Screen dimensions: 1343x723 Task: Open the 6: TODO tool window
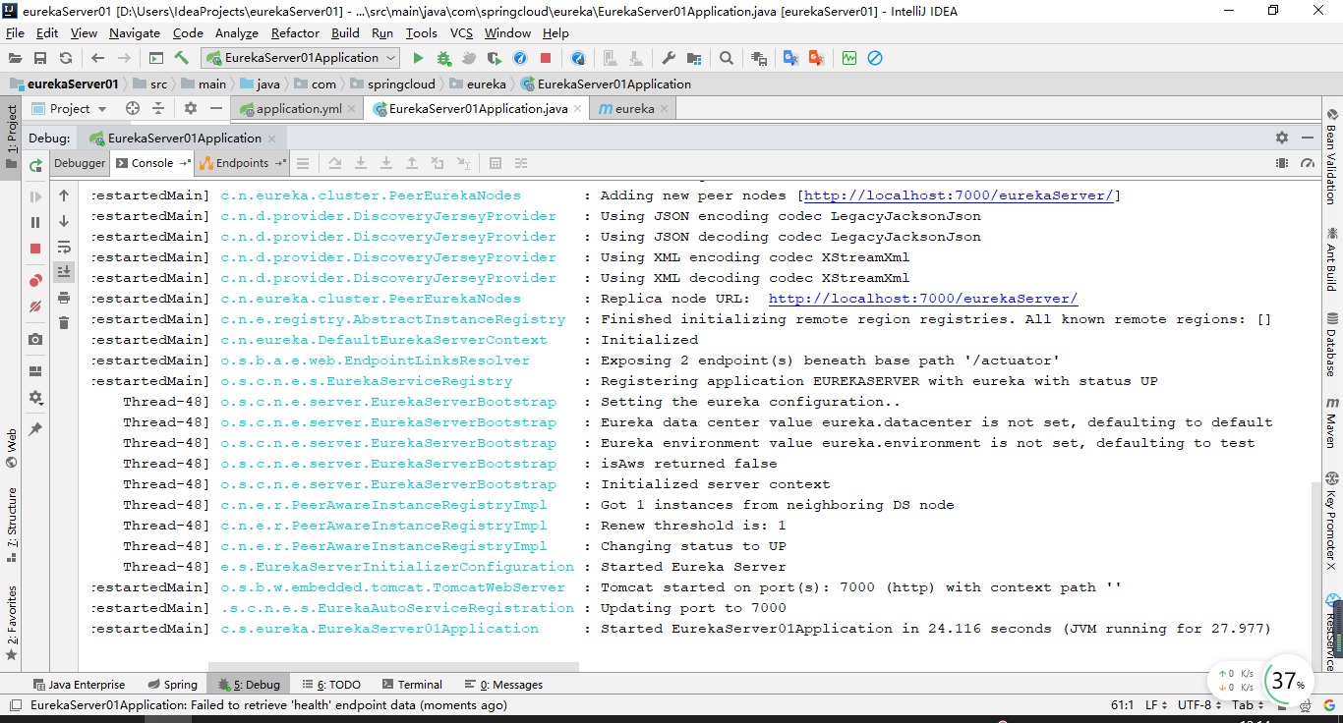[x=330, y=685]
